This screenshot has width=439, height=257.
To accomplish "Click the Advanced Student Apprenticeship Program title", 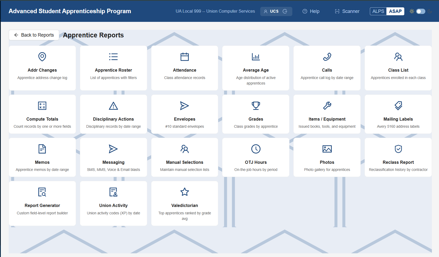I will click(70, 11).
